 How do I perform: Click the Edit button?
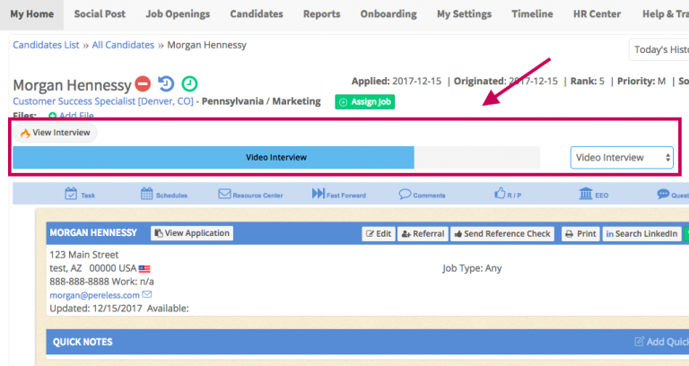(x=379, y=234)
